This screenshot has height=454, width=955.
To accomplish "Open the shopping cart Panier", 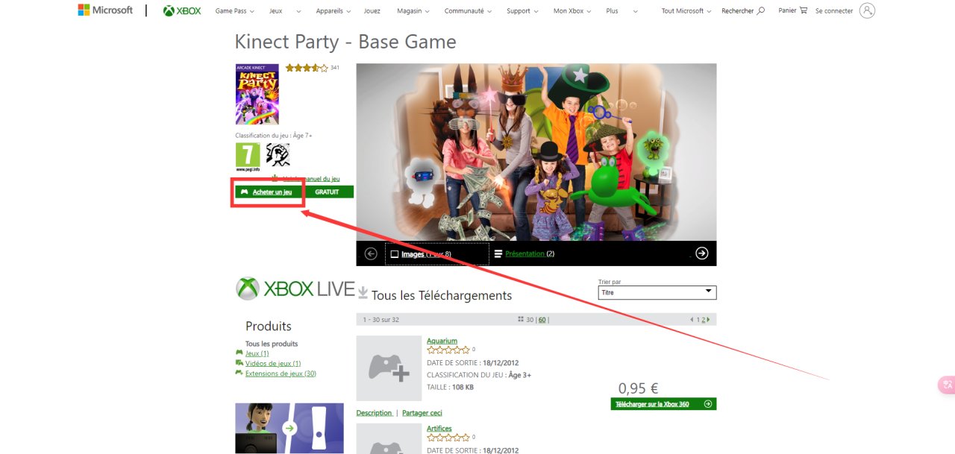I will [x=792, y=10].
